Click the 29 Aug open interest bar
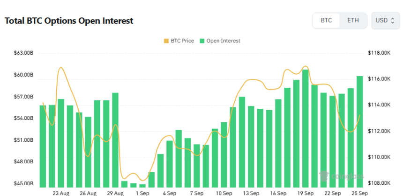The width and height of the screenshot is (403, 196). 115,140
